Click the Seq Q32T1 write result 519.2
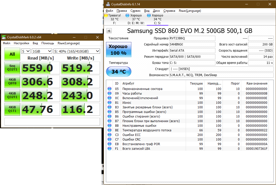276x185 pixels. pos(80,68)
